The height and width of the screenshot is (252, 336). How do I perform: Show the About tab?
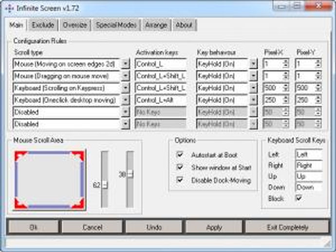click(x=184, y=25)
